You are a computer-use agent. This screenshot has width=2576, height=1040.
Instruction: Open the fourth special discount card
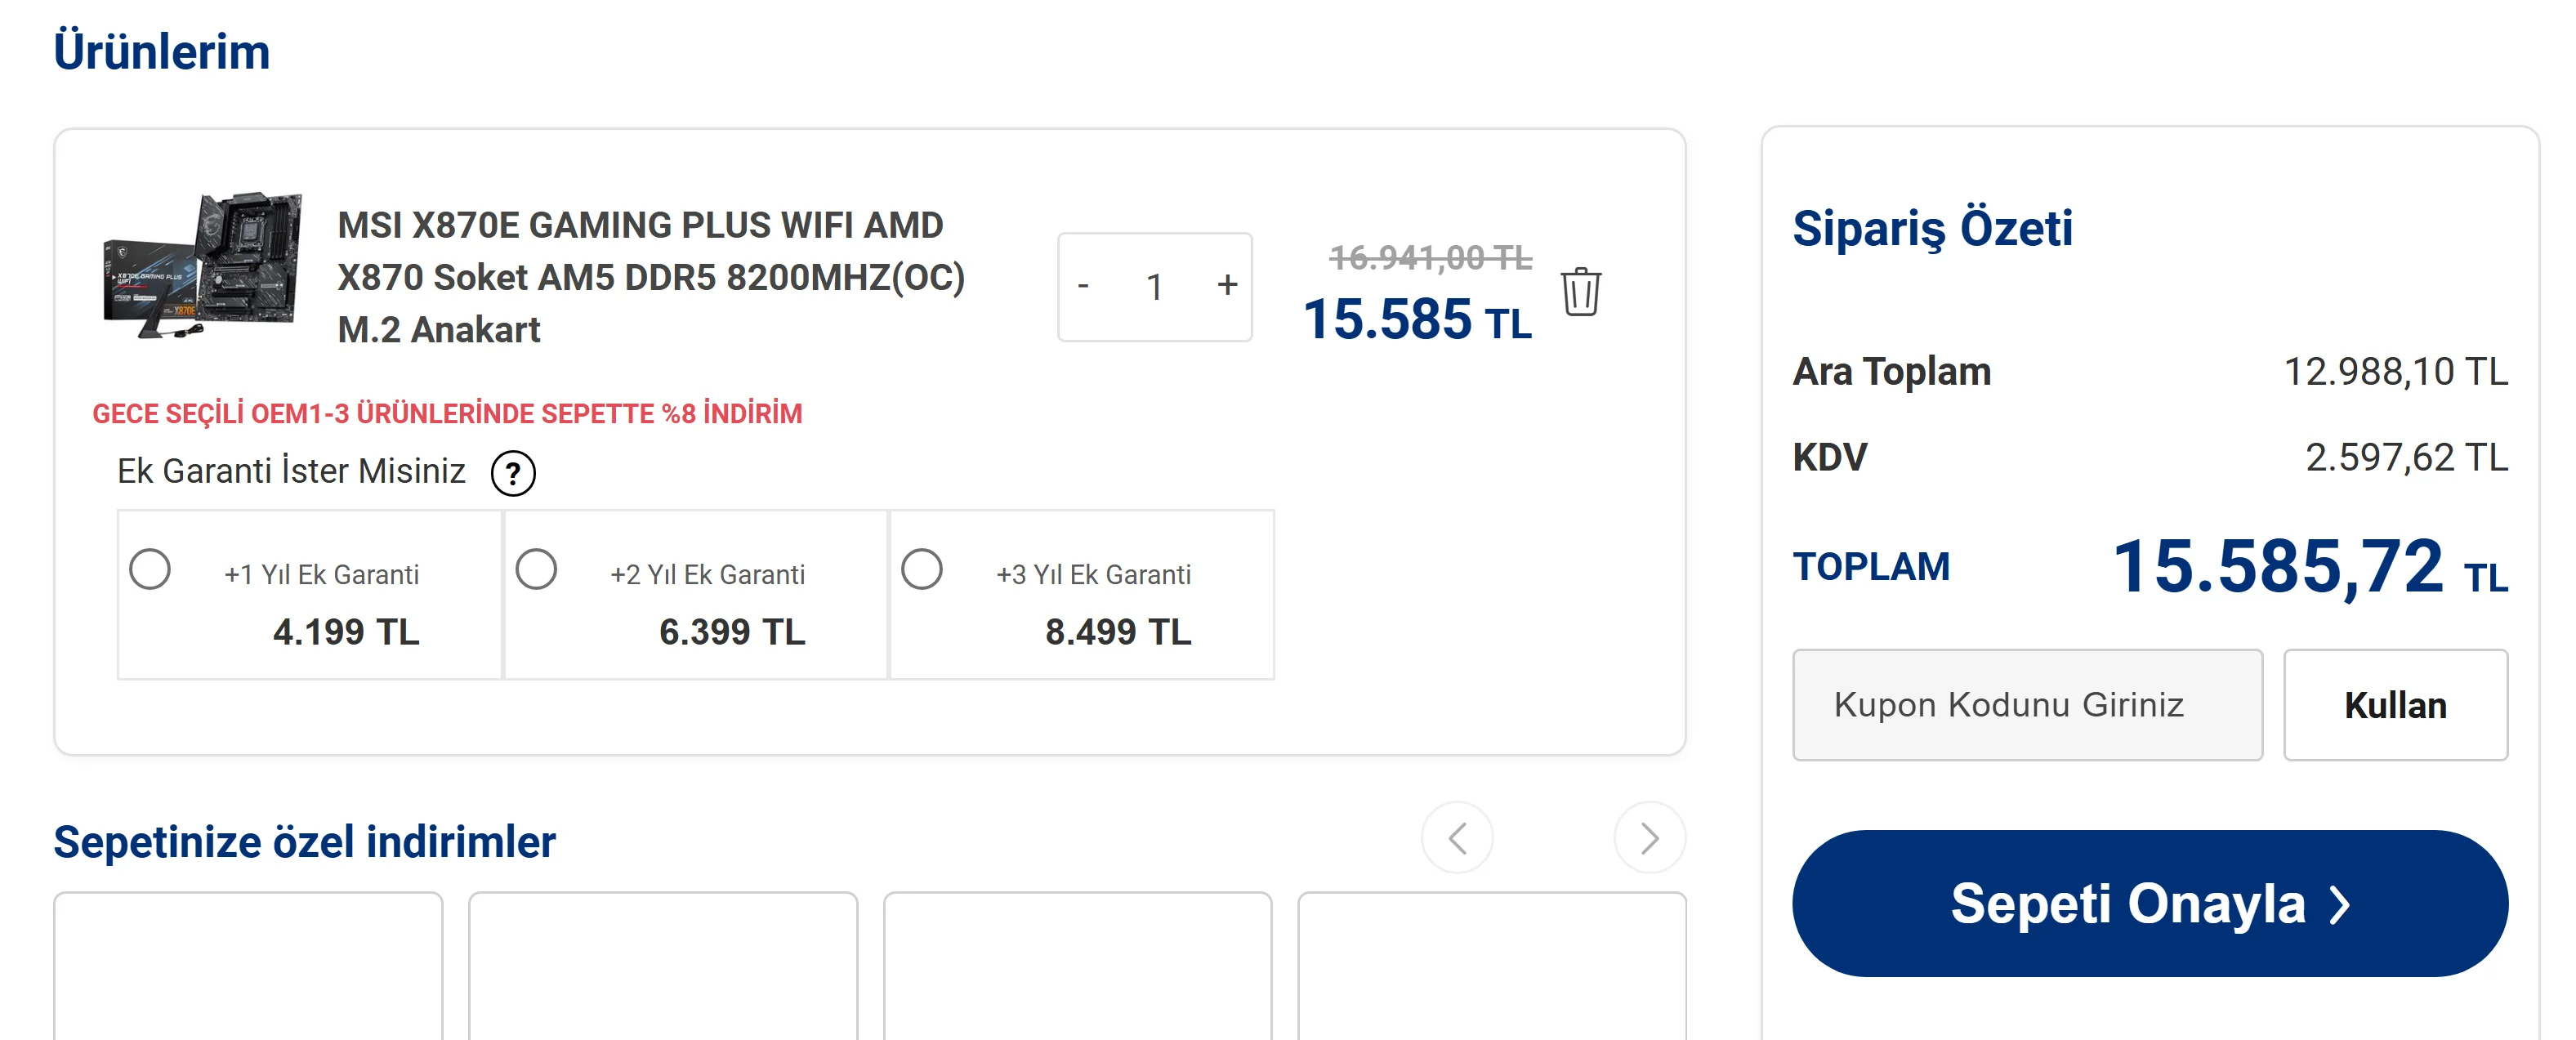coord(1491,965)
